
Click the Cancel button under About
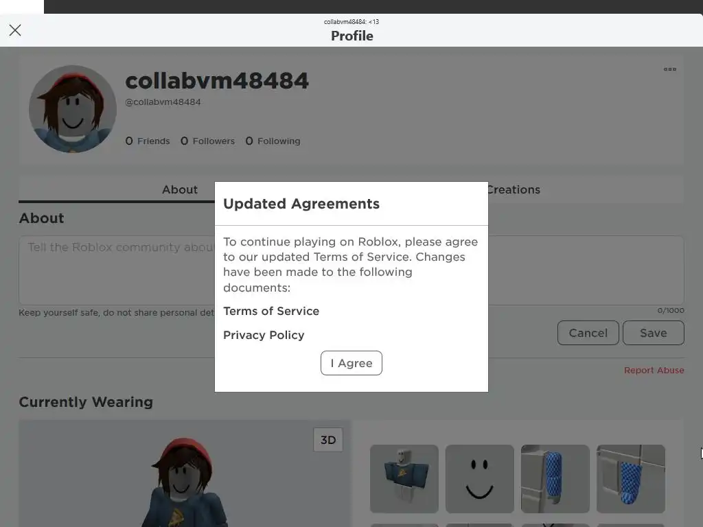(588, 333)
